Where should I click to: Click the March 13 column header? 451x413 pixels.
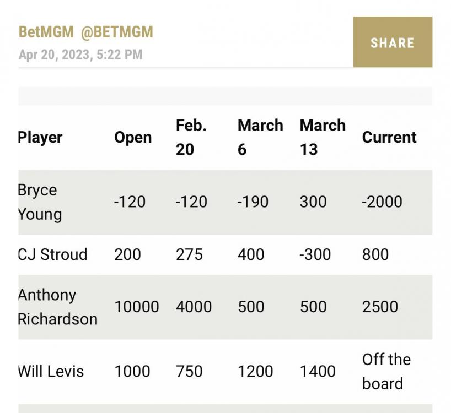[323, 137]
